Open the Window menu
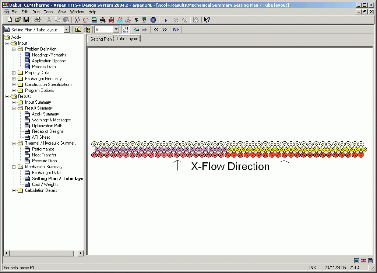Screen dimensions: 377x273 [77, 12]
